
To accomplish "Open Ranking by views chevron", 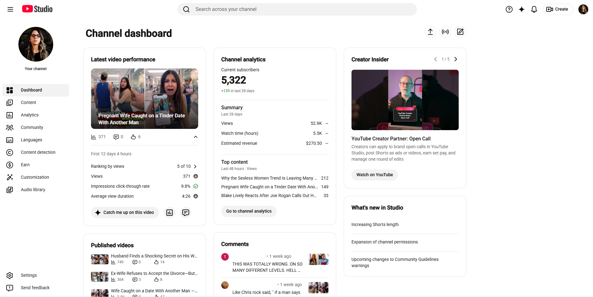I will 195,167.
